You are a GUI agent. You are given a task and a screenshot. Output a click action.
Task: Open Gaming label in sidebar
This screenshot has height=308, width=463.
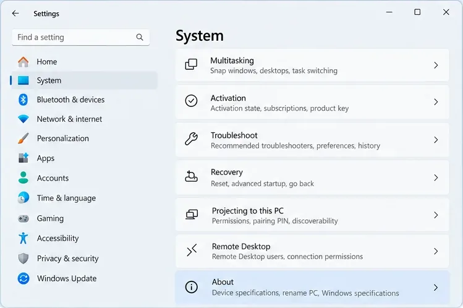[x=50, y=218]
